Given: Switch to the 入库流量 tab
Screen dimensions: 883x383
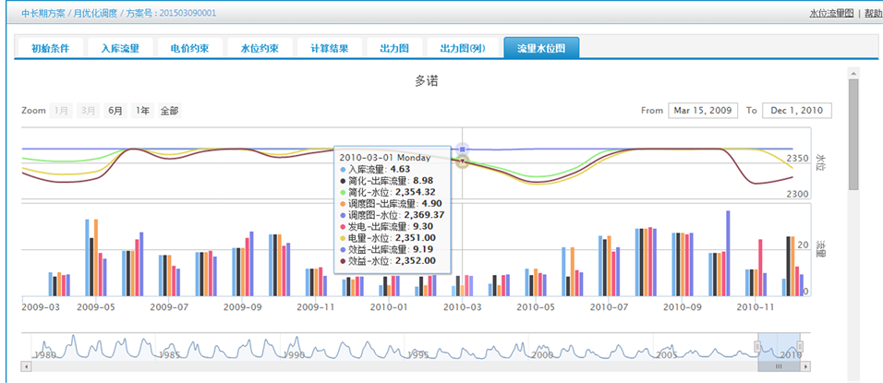Looking at the screenshot, I should pyautogui.click(x=120, y=48).
